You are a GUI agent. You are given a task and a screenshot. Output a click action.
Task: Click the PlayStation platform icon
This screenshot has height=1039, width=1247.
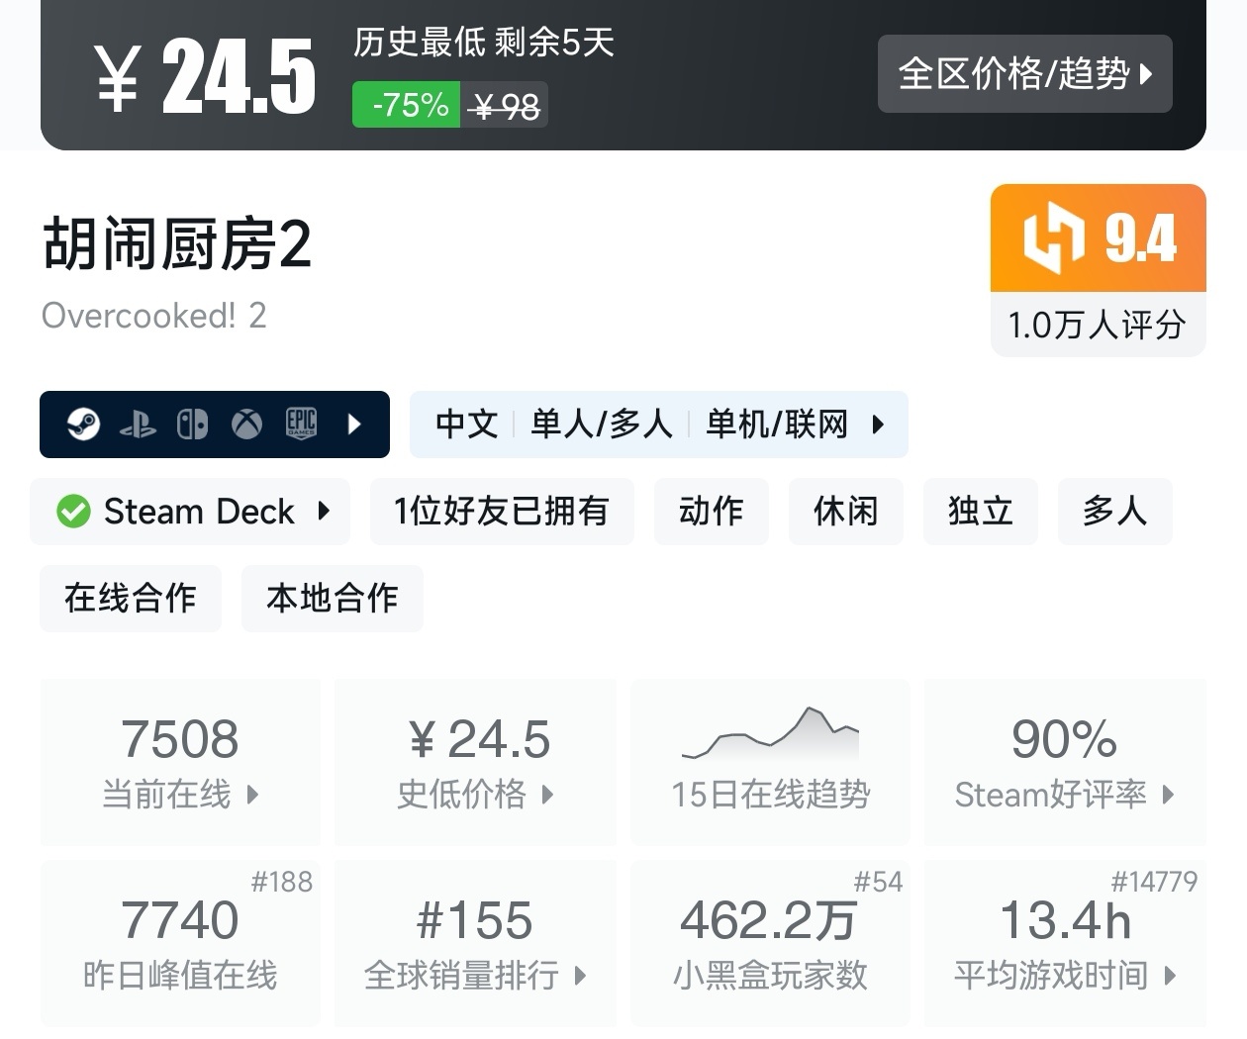[x=138, y=425]
